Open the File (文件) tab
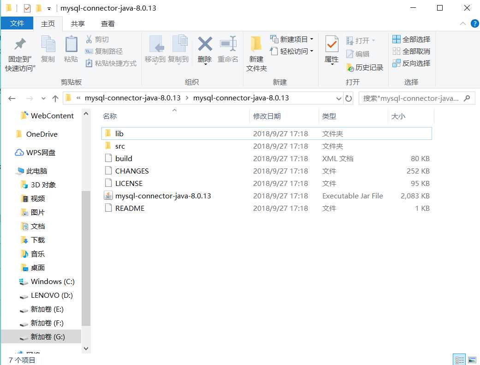This screenshot has width=480, height=365. point(17,23)
